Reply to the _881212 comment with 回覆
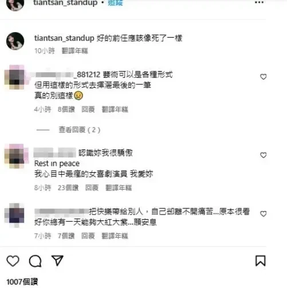 (88, 109)
